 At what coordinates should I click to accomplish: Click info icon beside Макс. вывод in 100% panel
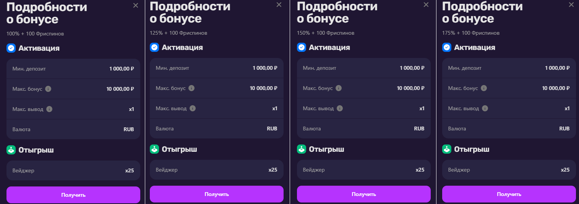pos(49,109)
